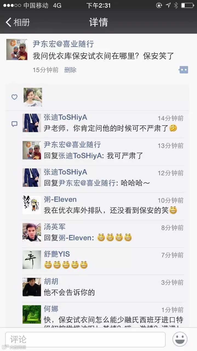Open 何娜's name link

pos(51,309)
